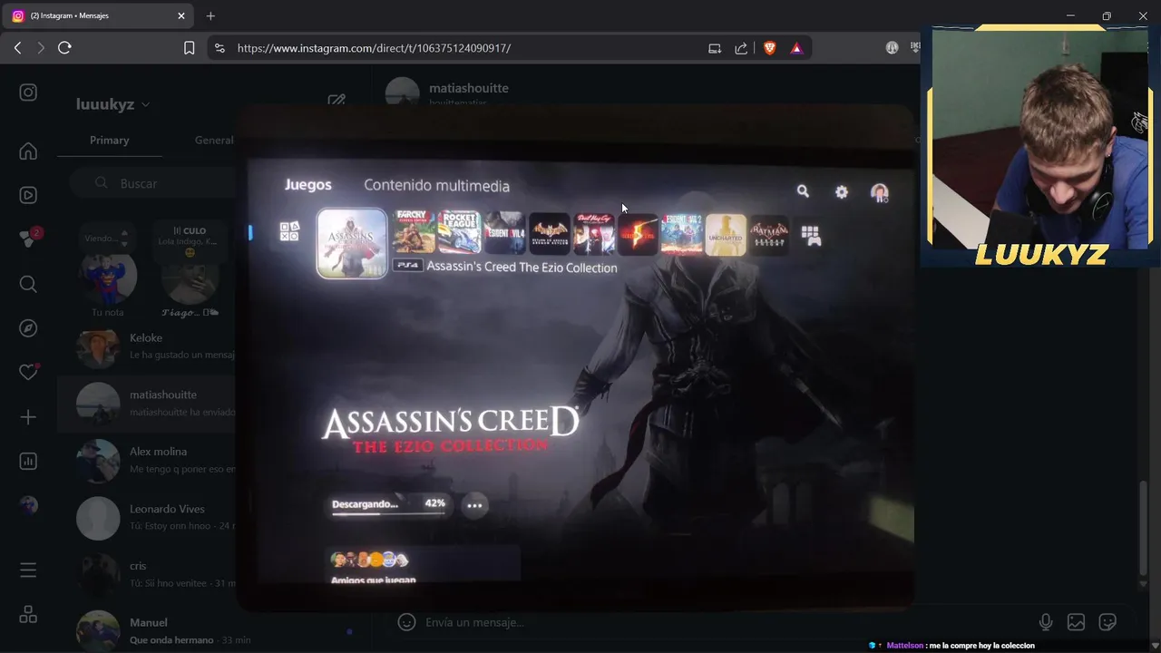The width and height of the screenshot is (1161, 653).
Task: Click the Instagram logo in sidebar
Action: [28, 93]
